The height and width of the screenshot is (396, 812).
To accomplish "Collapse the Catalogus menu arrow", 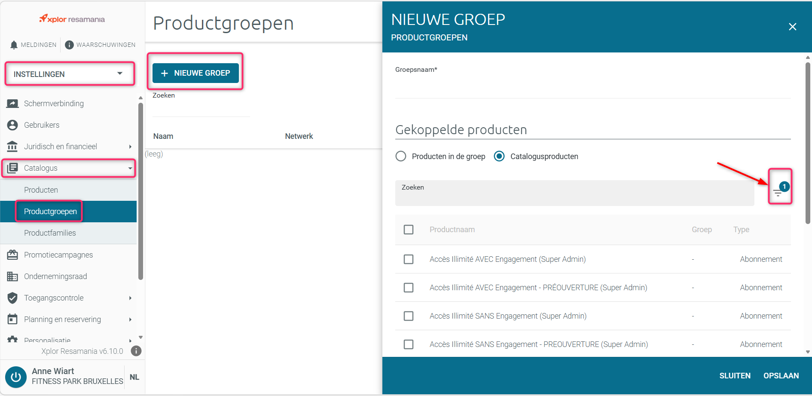I will pyautogui.click(x=130, y=168).
